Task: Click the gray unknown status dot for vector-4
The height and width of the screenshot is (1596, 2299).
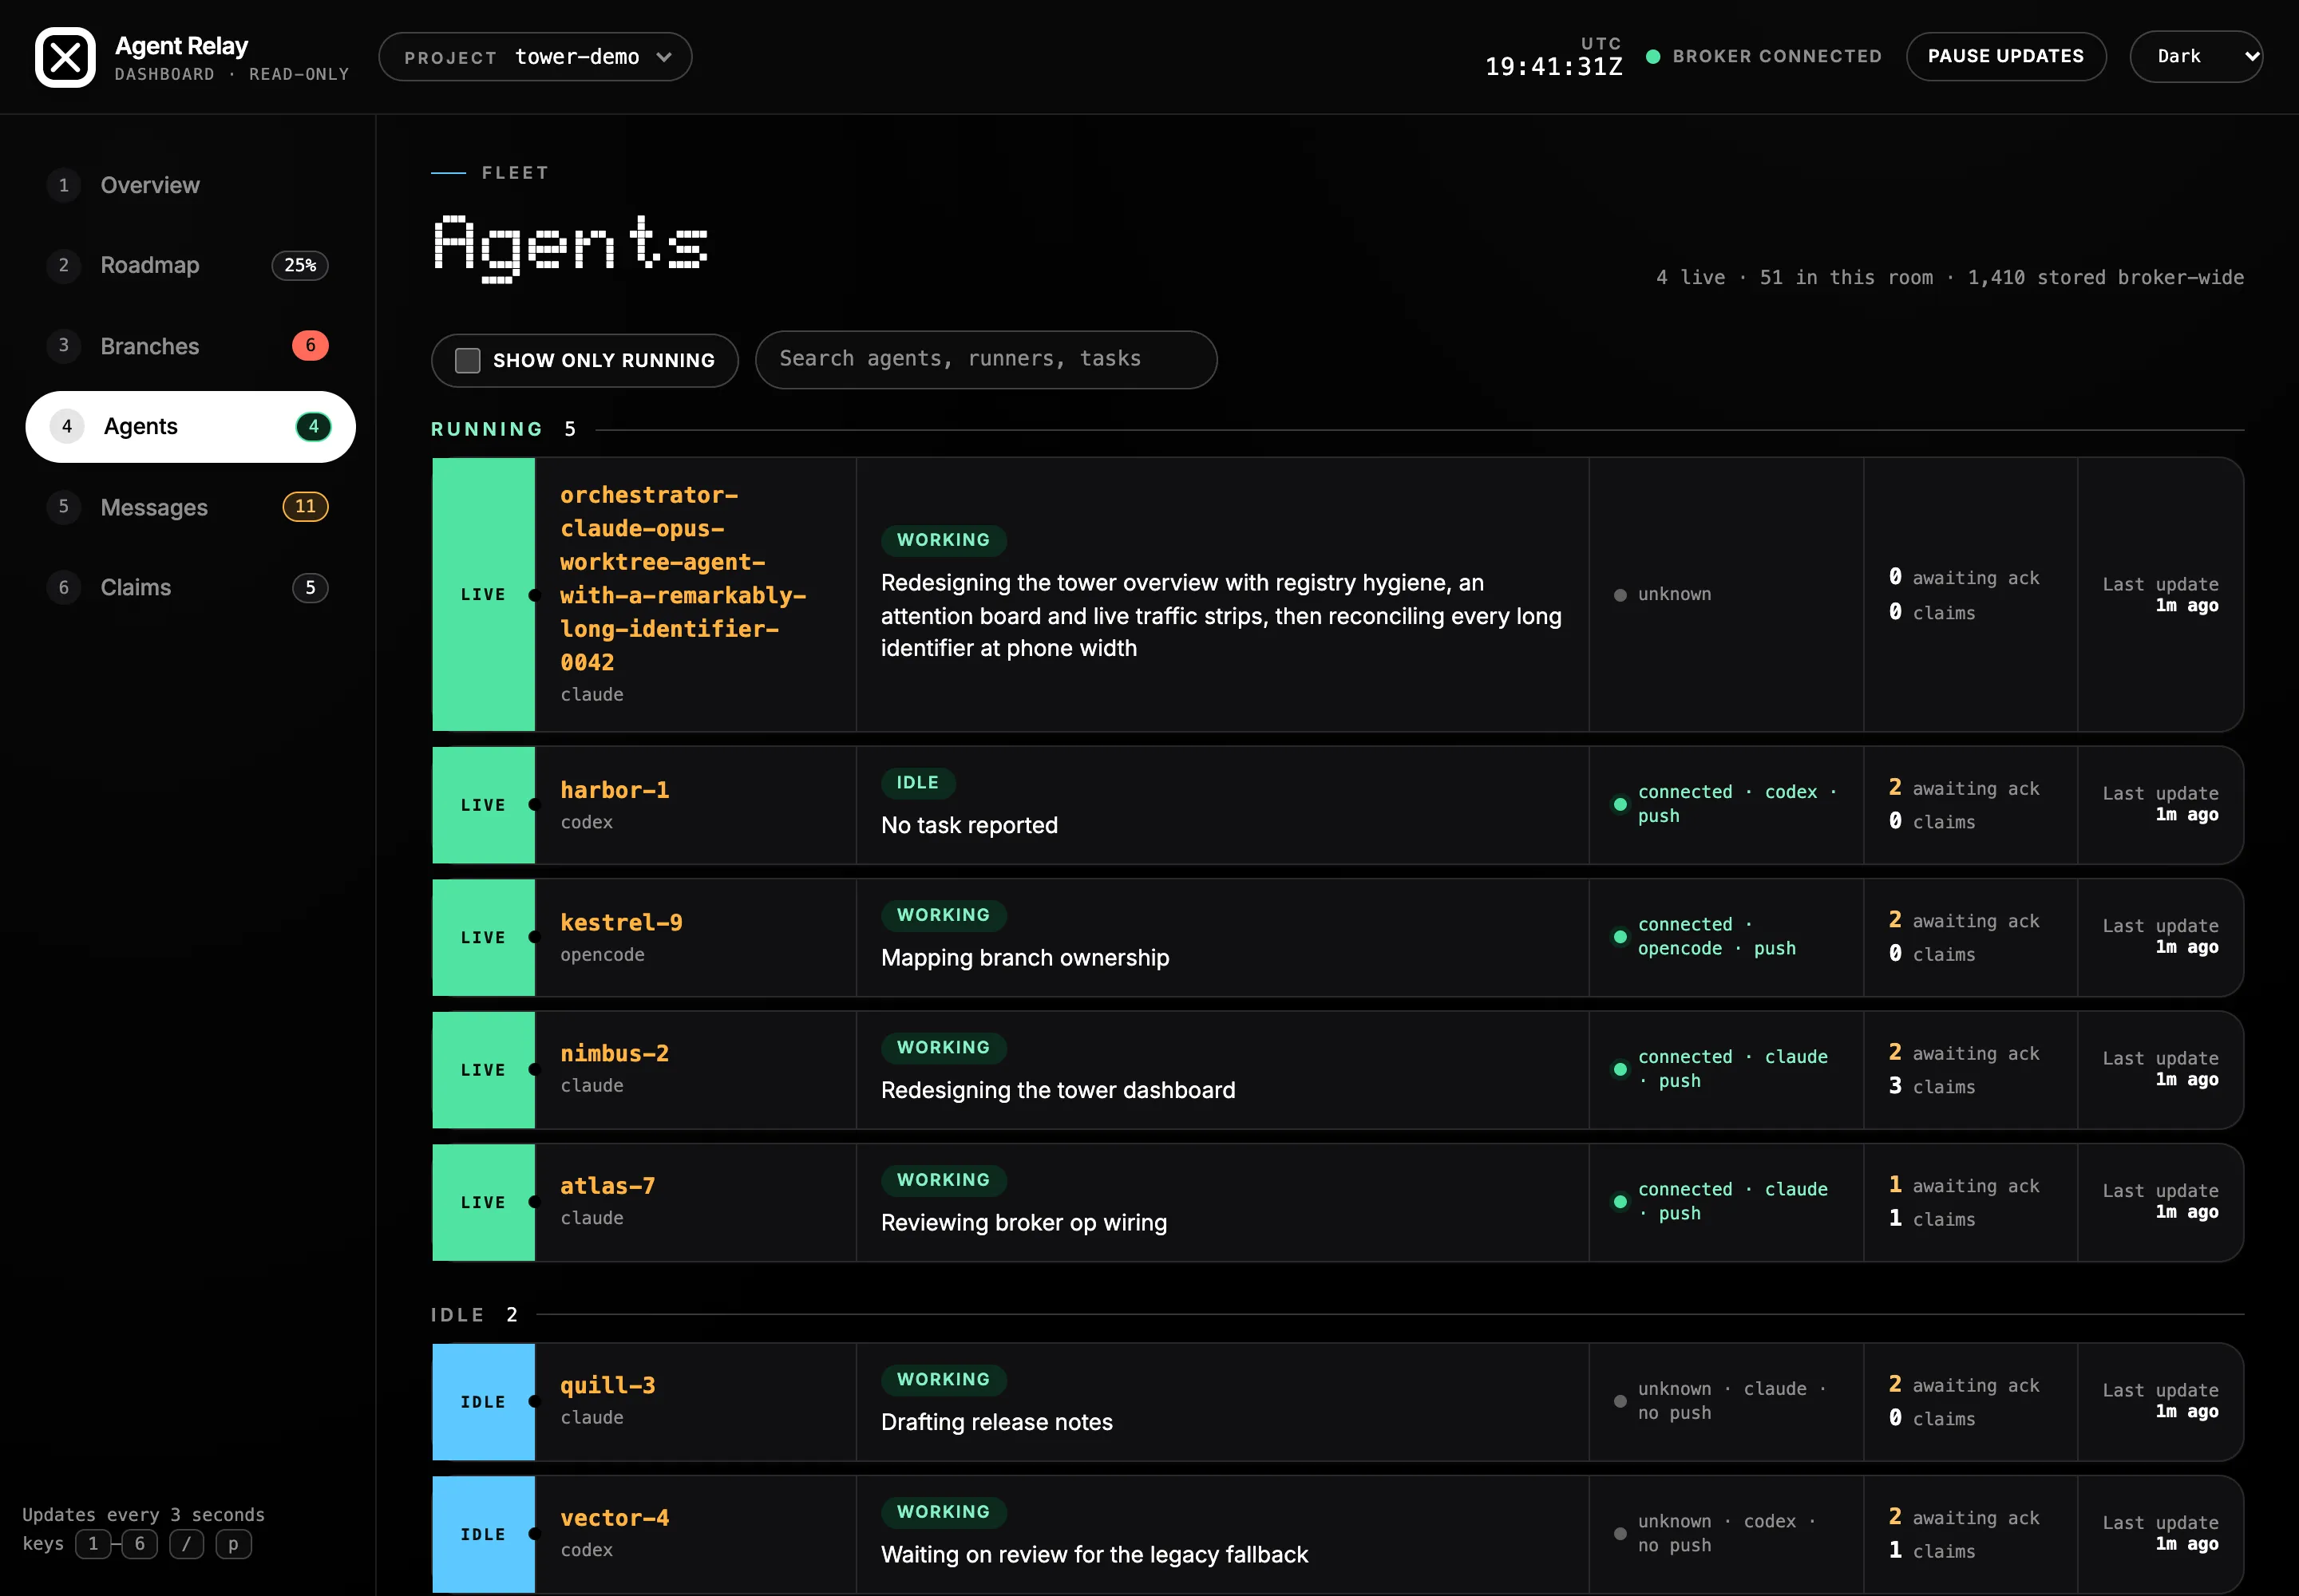Action: click(1620, 1533)
